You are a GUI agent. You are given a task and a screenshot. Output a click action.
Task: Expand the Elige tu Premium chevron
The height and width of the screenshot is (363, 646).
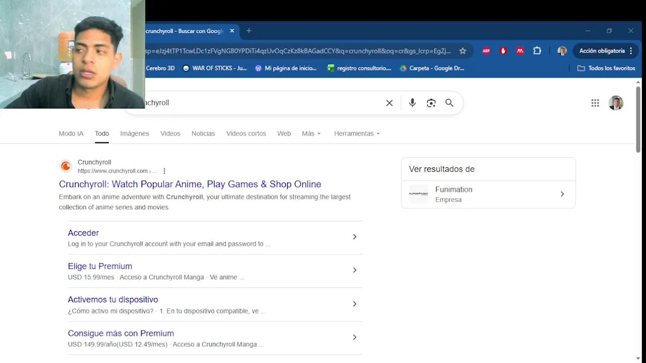[x=355, y=270]
